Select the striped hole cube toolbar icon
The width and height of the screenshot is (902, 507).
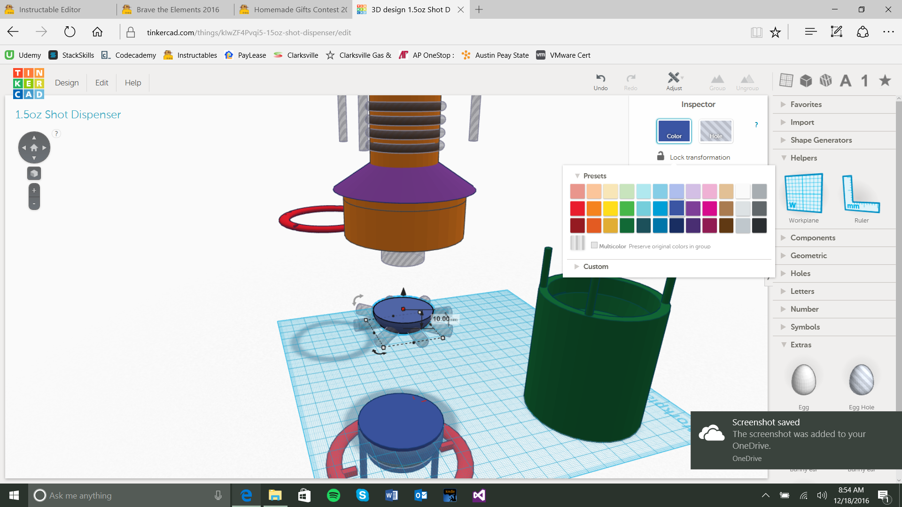pos(826,81)
